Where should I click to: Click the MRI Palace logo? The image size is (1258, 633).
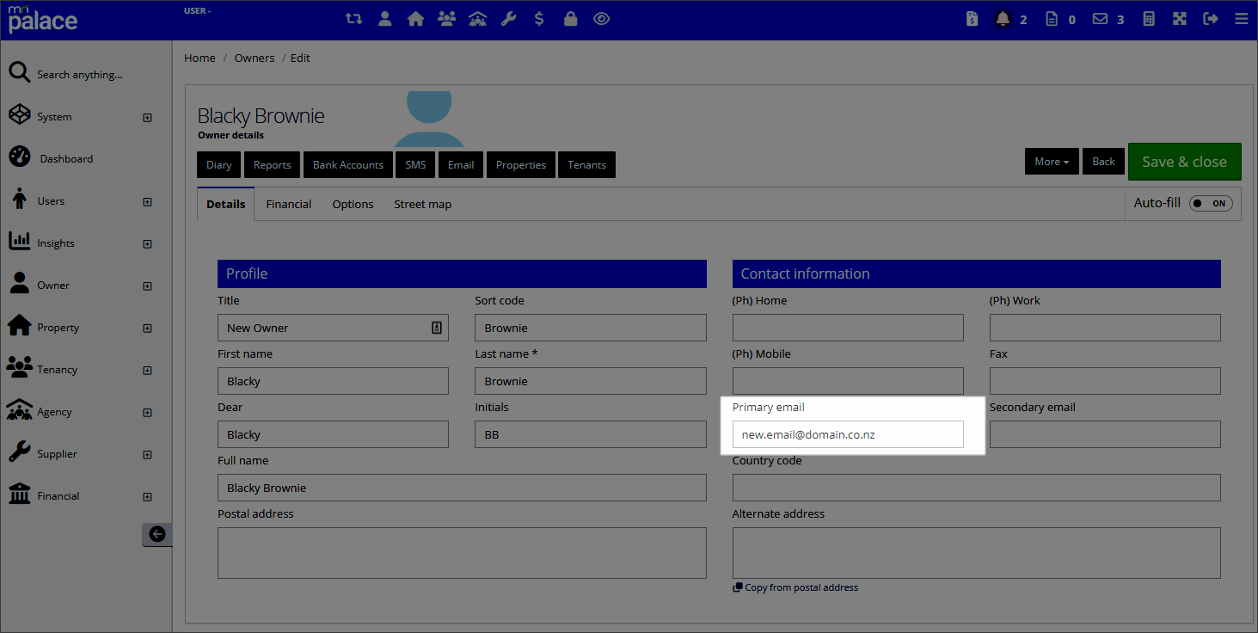(x=43, y=19)
